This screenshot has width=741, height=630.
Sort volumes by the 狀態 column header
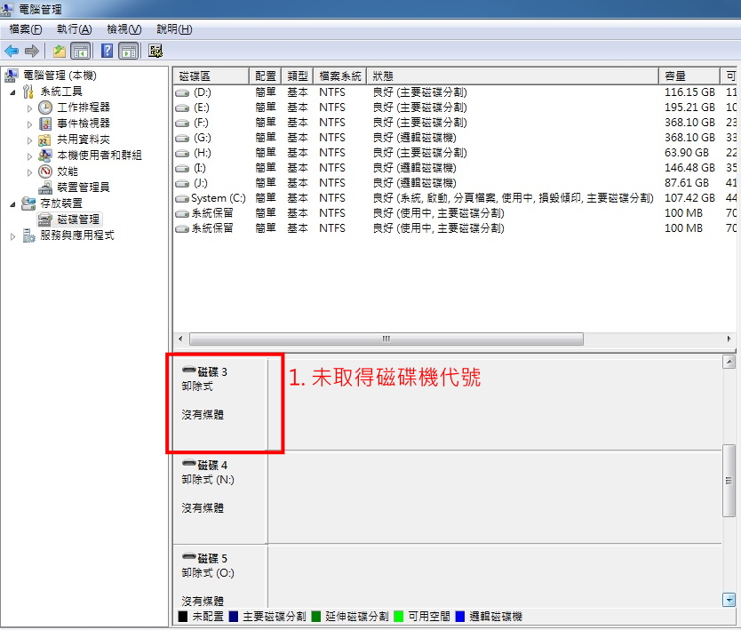click(382, 76)
